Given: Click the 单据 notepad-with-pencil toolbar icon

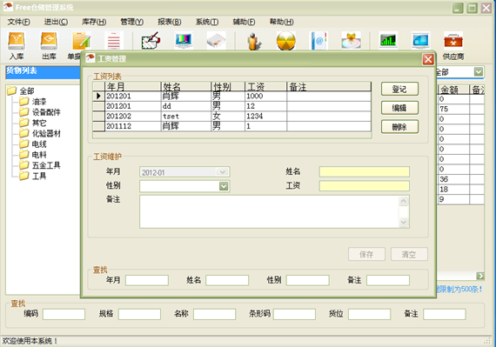Looking at the screenshot, I should click(x=82, y=41).
